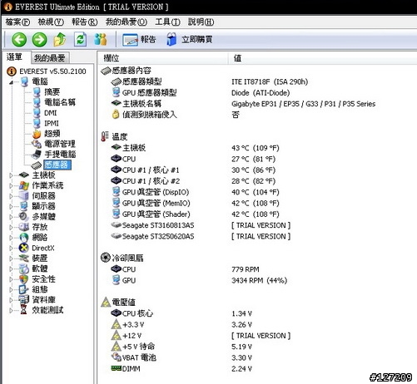Viewport: 417px width, 384px height.
Task: Click the 效能測試 hourglass icon
Action: pyautogui.click(x=24, y=310)
